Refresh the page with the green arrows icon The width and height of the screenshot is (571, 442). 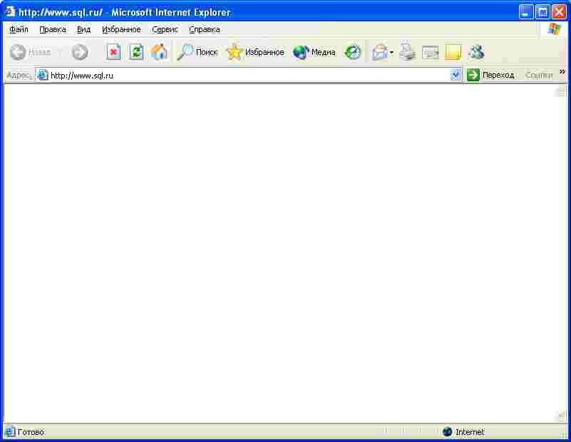[136, 52]
